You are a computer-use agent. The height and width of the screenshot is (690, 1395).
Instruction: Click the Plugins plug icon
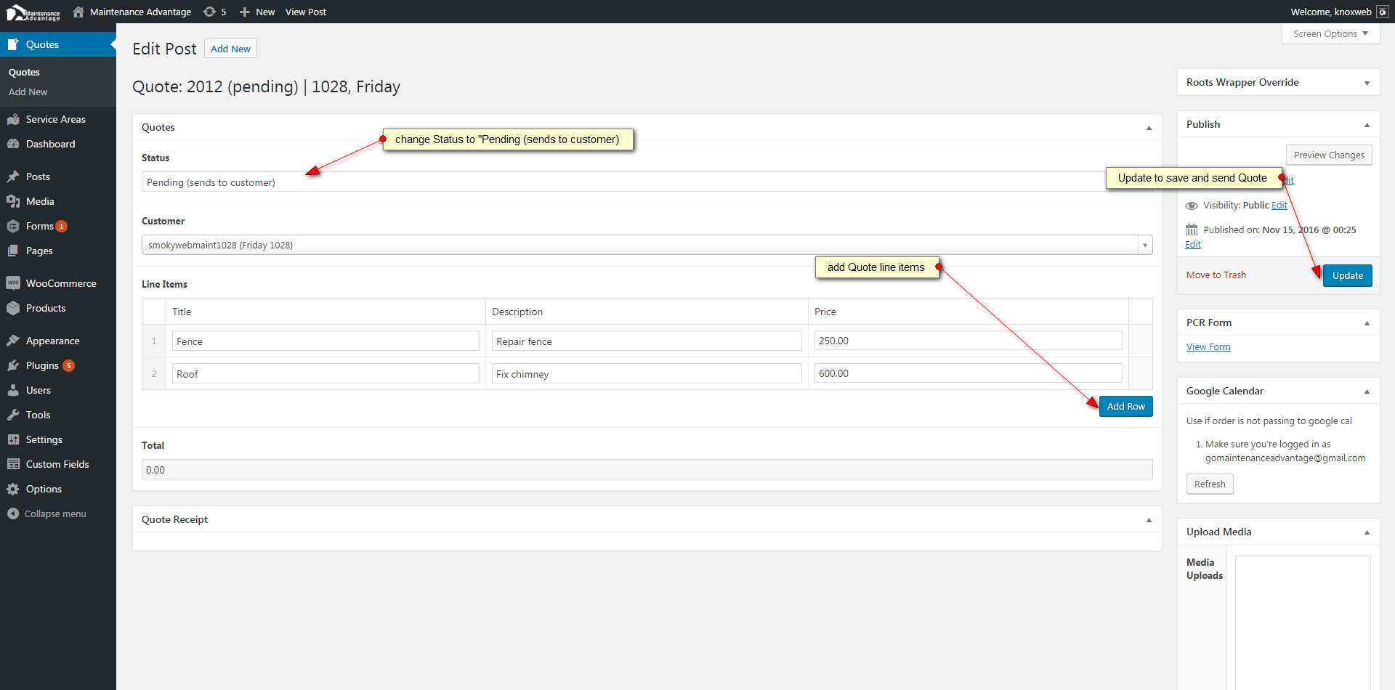pyautogui.click(x=13, y=365)
